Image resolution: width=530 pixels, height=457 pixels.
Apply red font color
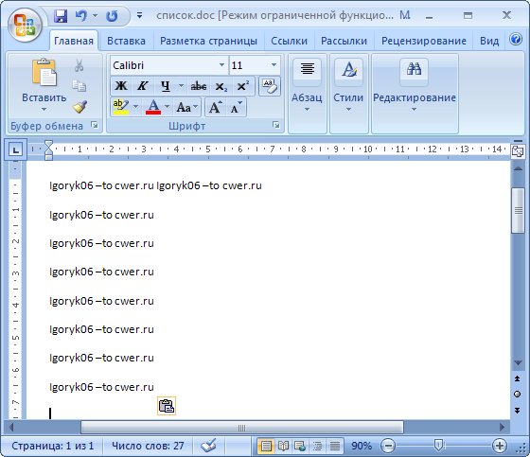coord(153,107)
